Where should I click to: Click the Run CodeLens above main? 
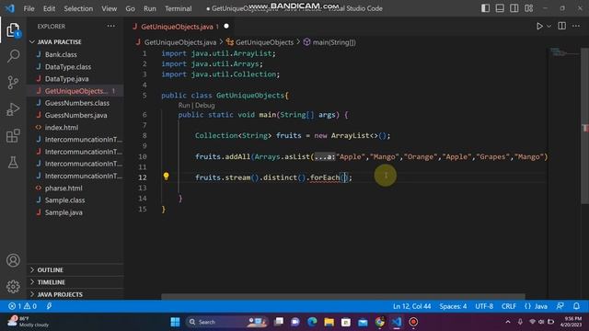[184, 106]
